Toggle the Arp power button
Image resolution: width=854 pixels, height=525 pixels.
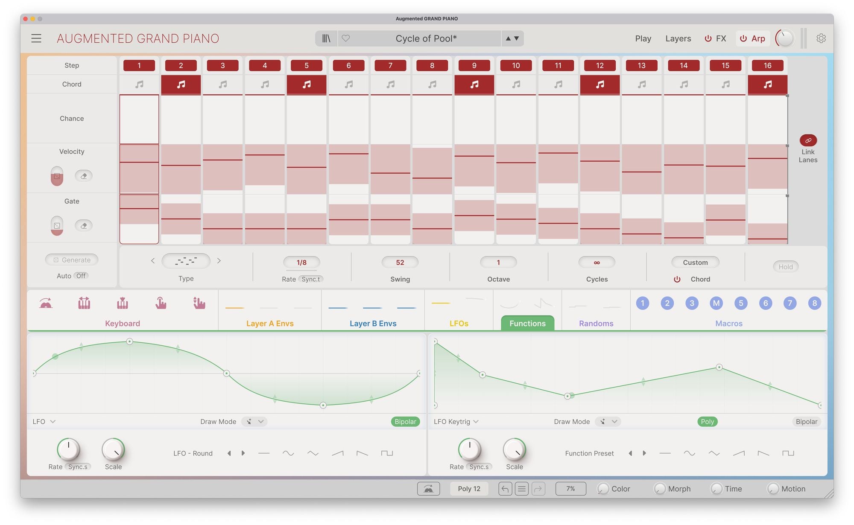(x=743, y=38)
